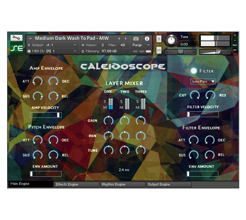Screen dimensions: 246x220
Task: Click the Filter Envelope Env Amount slider
Action: pos(202,174)
